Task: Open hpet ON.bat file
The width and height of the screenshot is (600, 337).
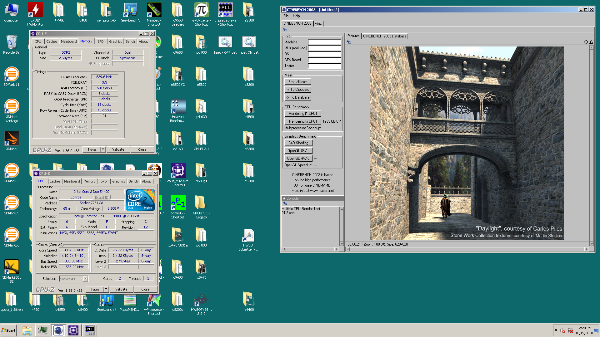Action: point(249,45)
